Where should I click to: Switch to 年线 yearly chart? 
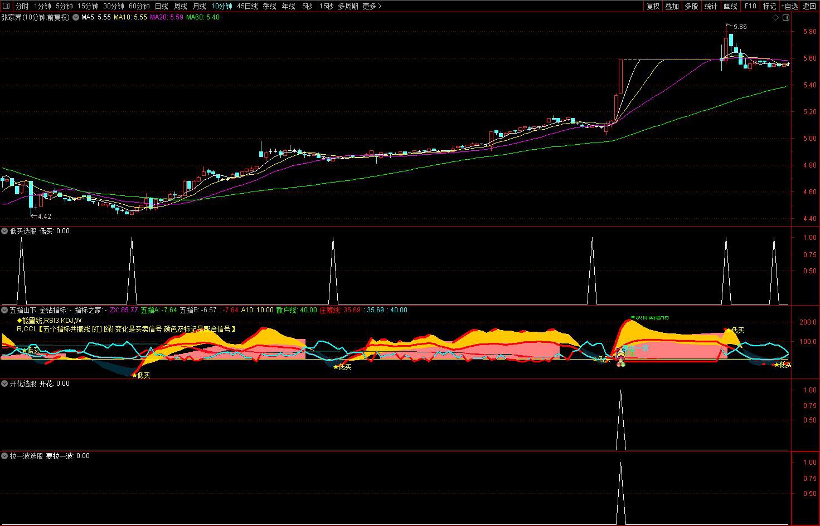click(288, 6)
